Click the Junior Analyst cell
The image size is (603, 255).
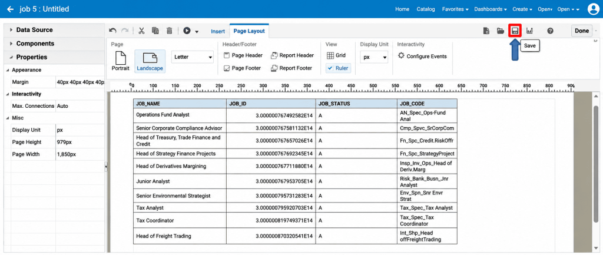(x=180, y=181)
